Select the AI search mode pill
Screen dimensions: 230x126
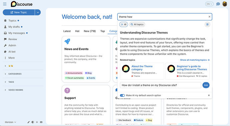(124, 24)
